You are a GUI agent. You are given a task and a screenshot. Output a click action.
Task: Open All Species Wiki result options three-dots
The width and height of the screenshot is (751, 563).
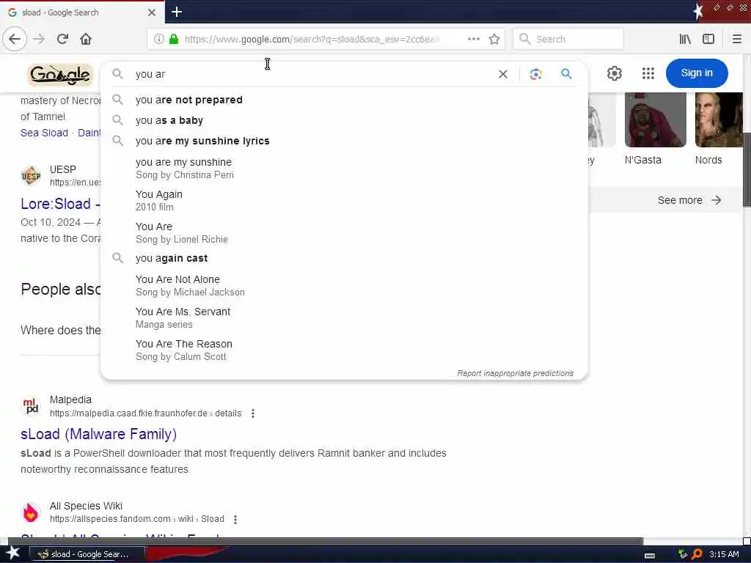[235, 519]
